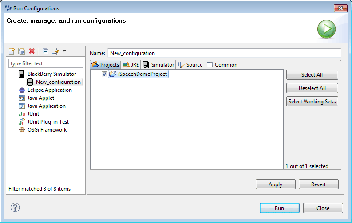This screenshot has width=352, height=223.
Task: Switch to the Source tab
Action: coord(190,65)
